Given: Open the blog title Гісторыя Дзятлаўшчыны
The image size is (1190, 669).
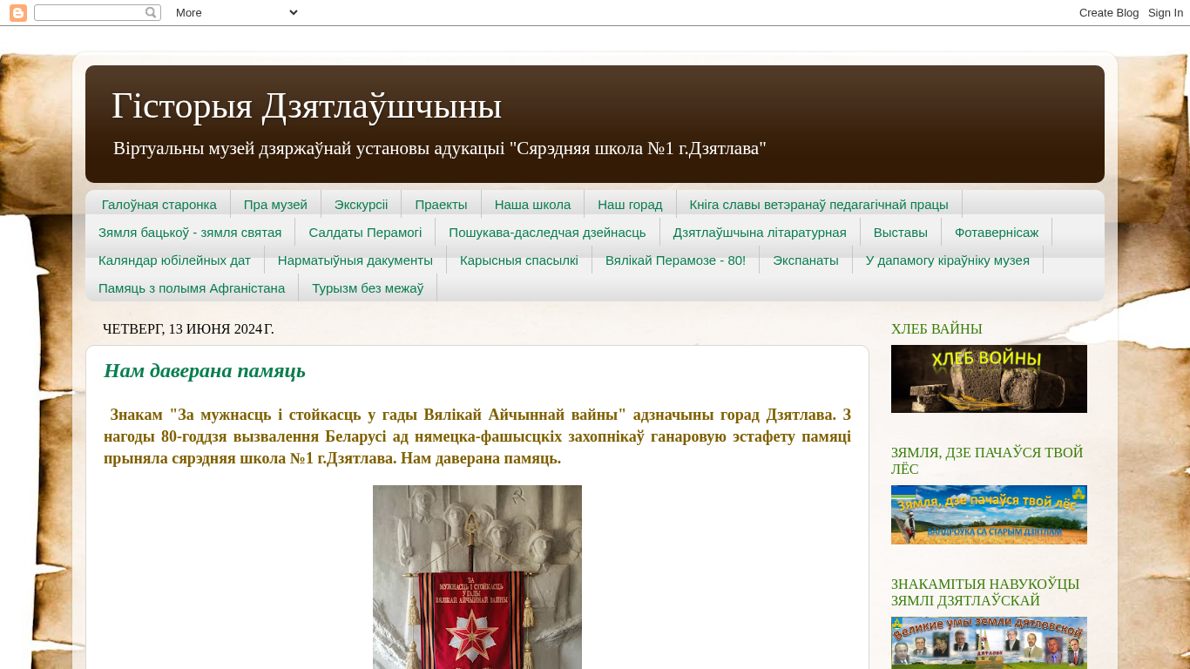Looking at the screenshot, I should click(x=307, y=106).
